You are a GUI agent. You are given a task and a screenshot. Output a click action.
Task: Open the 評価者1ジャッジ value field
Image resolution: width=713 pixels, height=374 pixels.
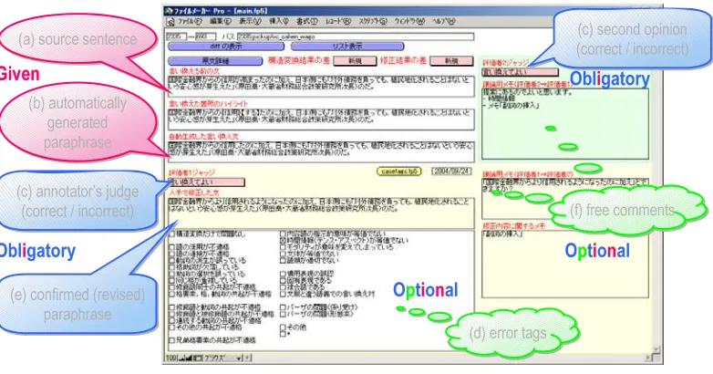206,182
